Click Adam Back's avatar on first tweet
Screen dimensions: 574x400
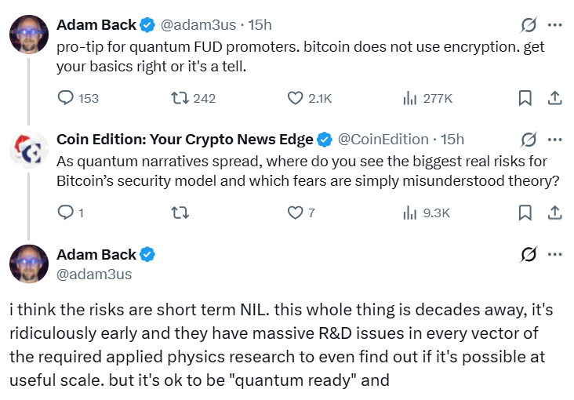(x=29, y=34)
